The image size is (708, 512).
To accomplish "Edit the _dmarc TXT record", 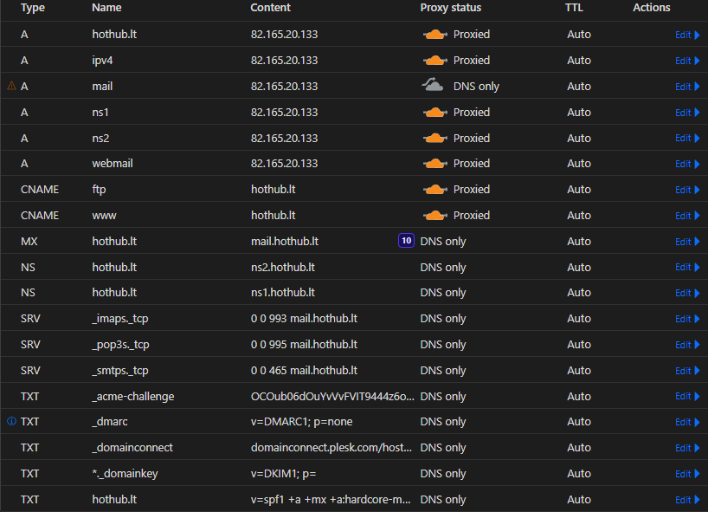I will [x=687, y=422].
